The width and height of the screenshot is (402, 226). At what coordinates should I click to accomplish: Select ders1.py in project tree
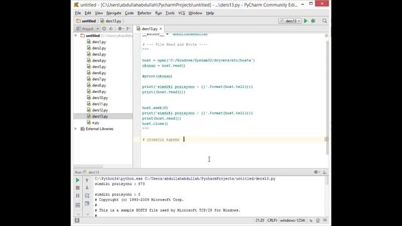(x=99, y=42)
